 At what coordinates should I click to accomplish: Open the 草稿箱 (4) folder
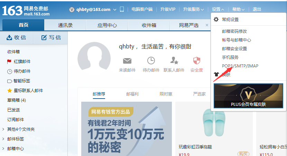coord(17,100)
